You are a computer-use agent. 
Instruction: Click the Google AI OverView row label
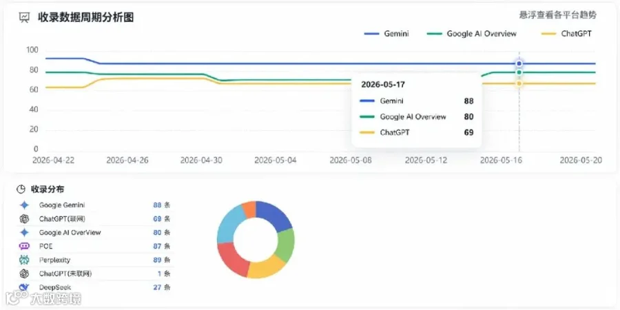[x=70, y=233]
